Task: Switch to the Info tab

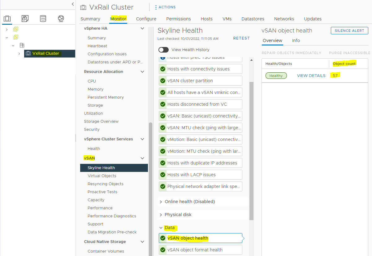Action: click(296, 41)
